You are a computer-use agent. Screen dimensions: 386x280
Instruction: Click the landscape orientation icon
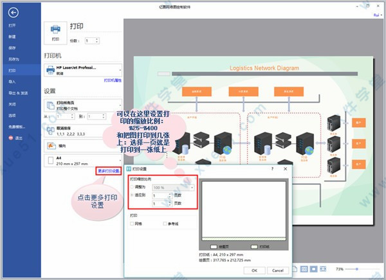51,146
